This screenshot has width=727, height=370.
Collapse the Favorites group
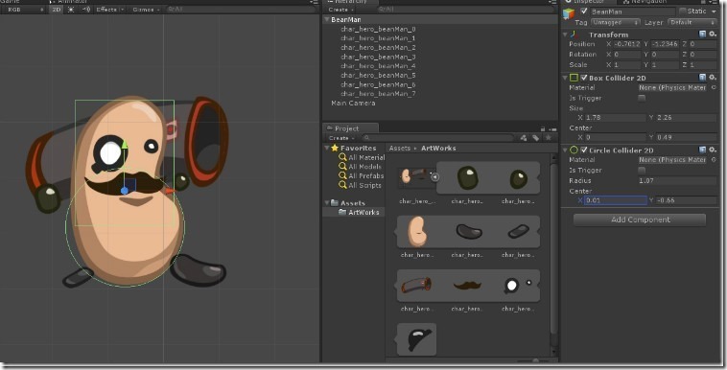pos(327,148)
